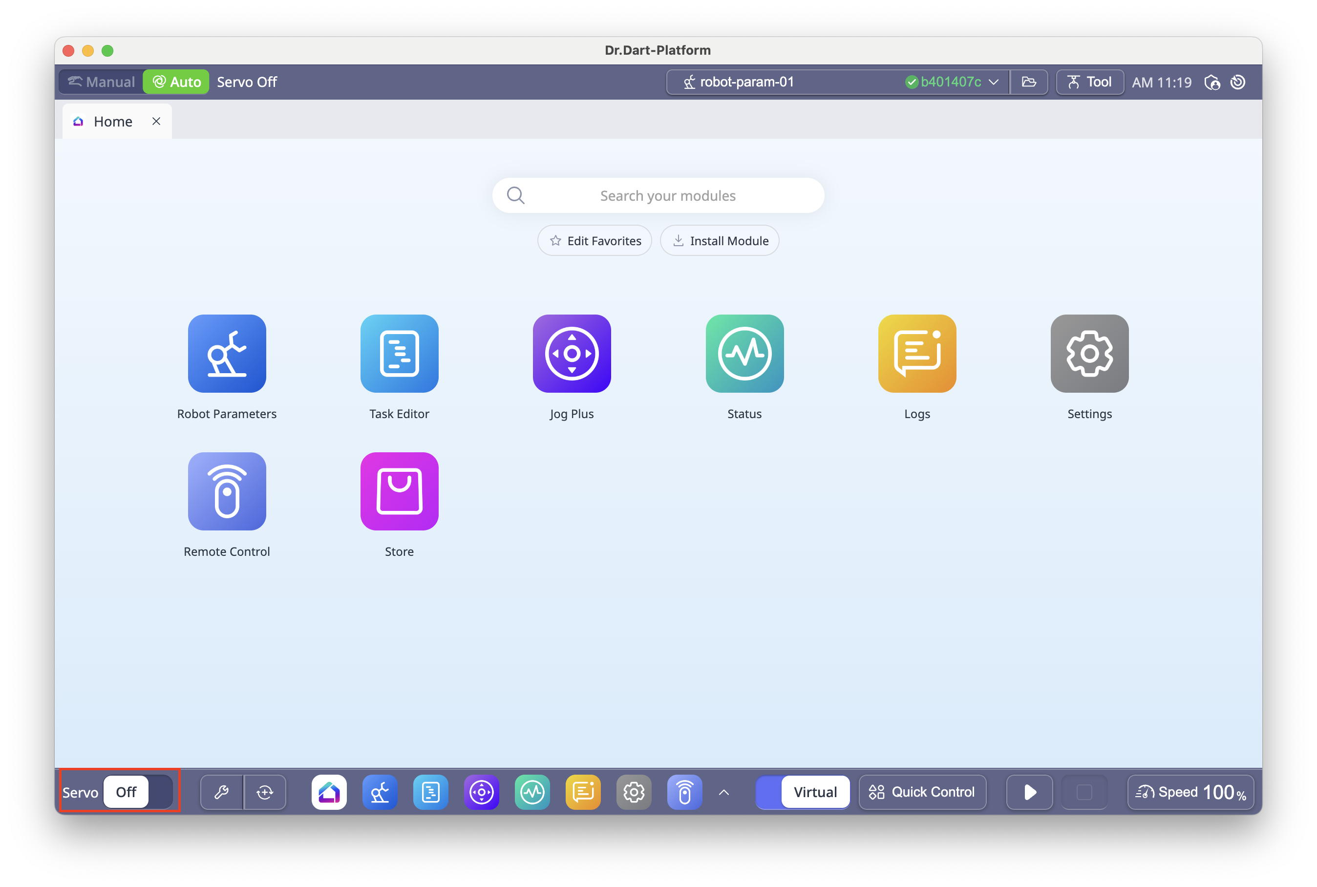Open the Logs module icon

point(917,354)
